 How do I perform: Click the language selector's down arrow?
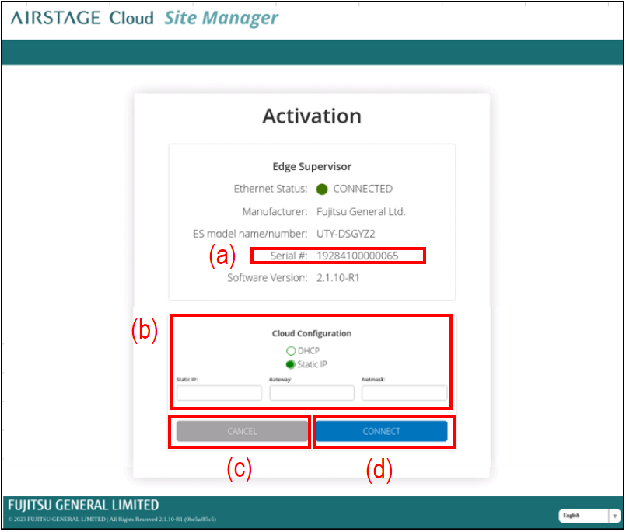pos(614,516)
